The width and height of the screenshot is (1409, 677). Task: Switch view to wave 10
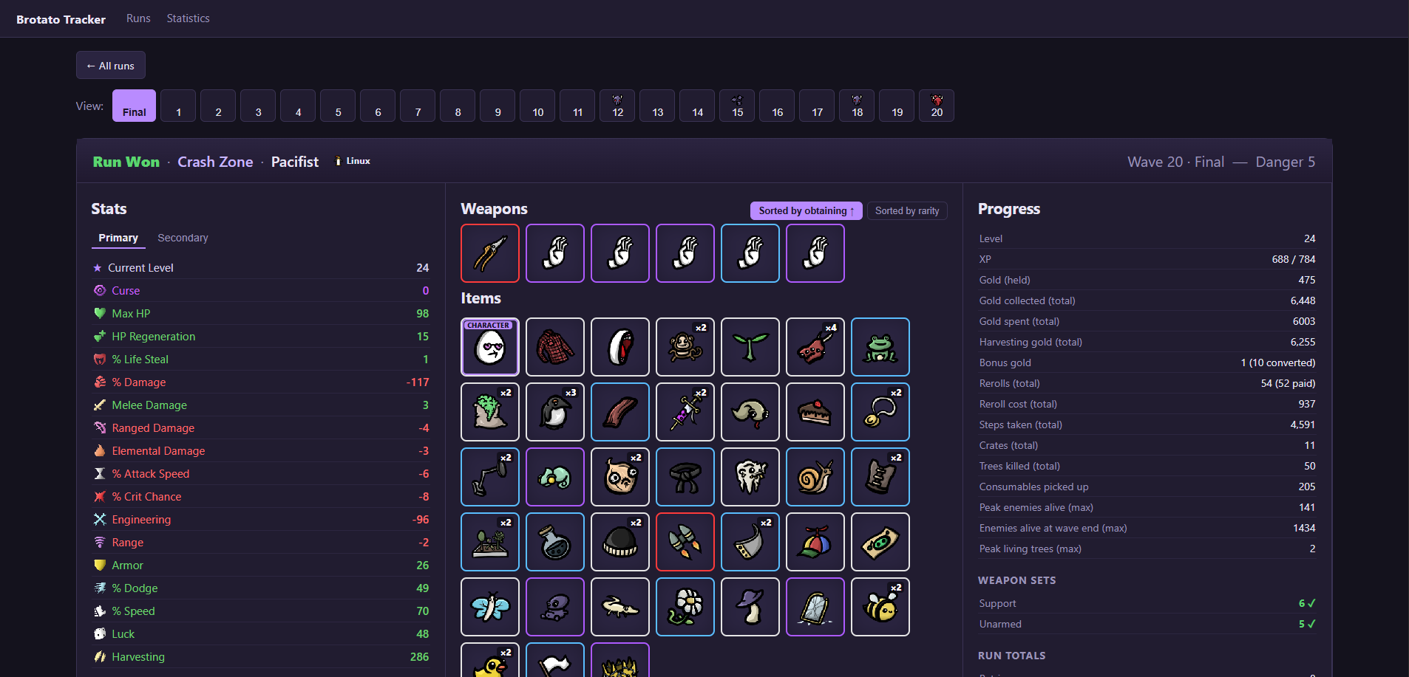click(x=537, y=106)
